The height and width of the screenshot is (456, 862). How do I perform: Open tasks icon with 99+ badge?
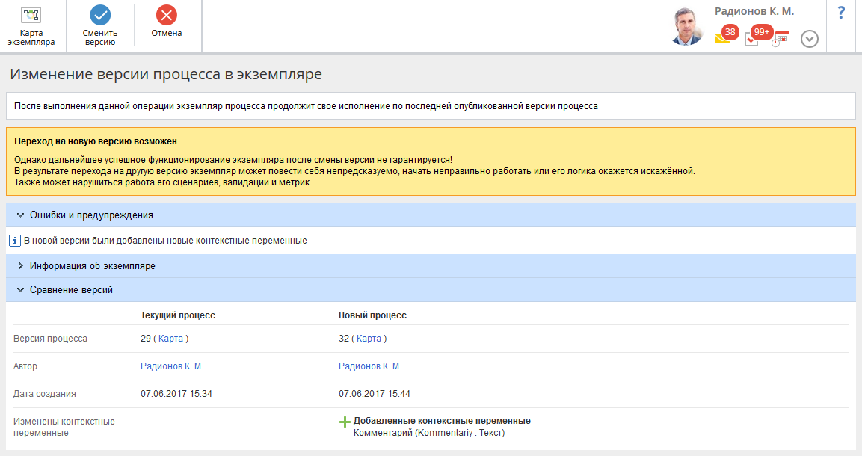752,38
